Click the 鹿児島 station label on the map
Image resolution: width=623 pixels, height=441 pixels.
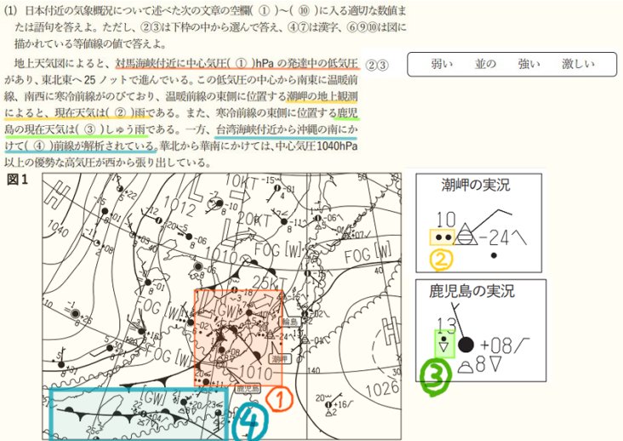[247, 388]
